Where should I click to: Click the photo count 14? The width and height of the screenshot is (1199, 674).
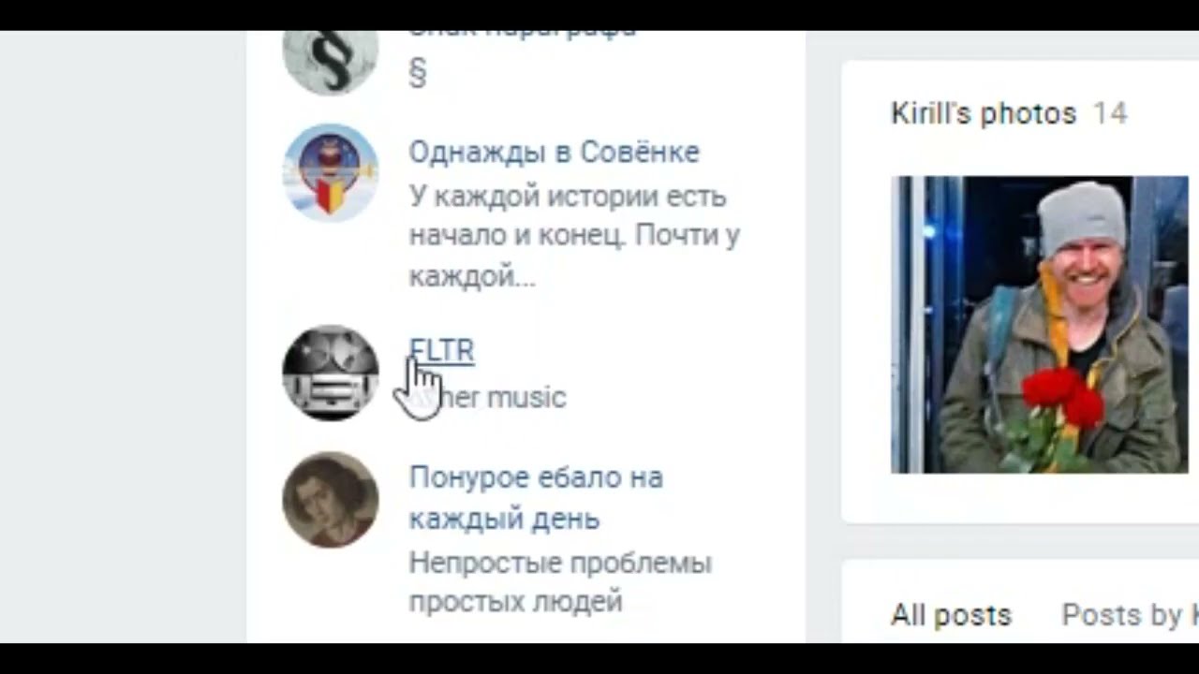point(1110,113)
